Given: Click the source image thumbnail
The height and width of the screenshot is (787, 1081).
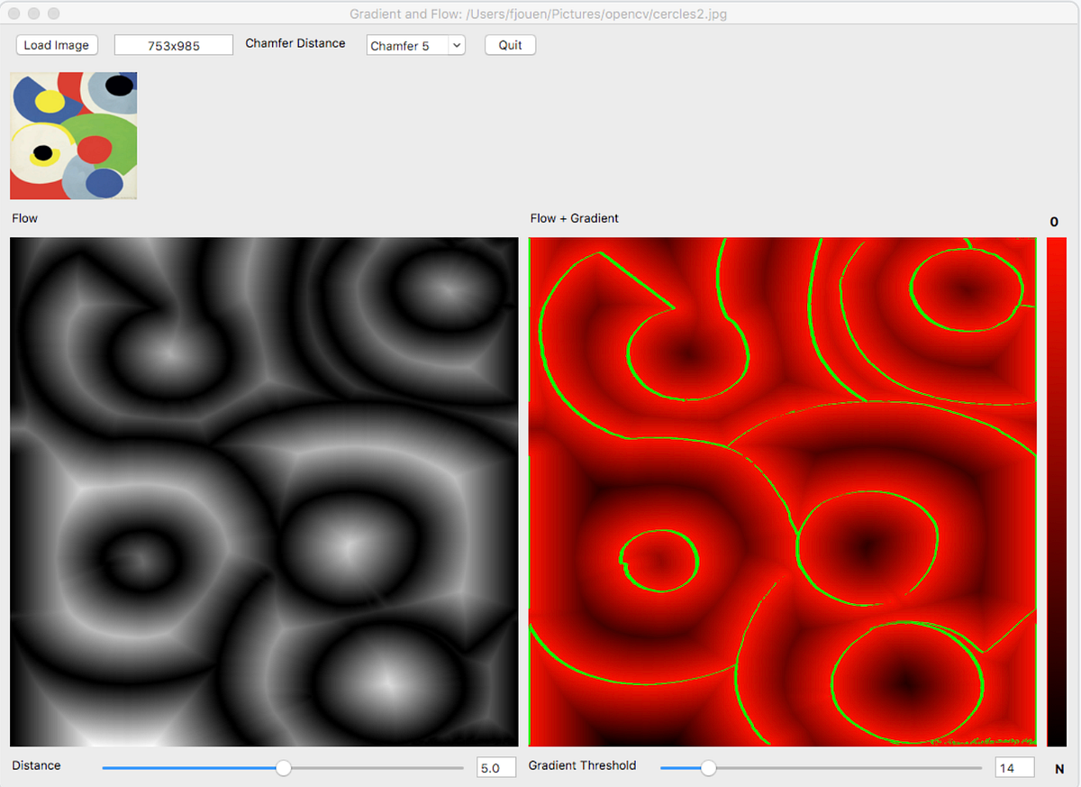Looking at the screenshot, I should pyautogui.click(x=73, y=135).
